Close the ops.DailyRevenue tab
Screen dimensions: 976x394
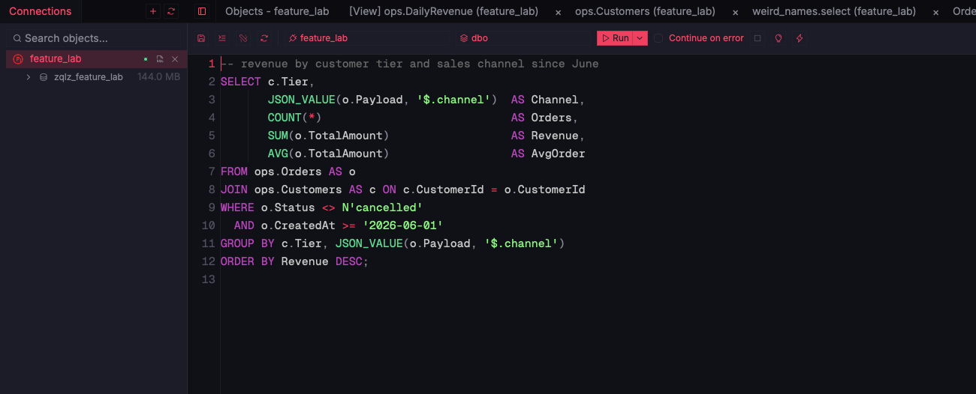point(558,12)
